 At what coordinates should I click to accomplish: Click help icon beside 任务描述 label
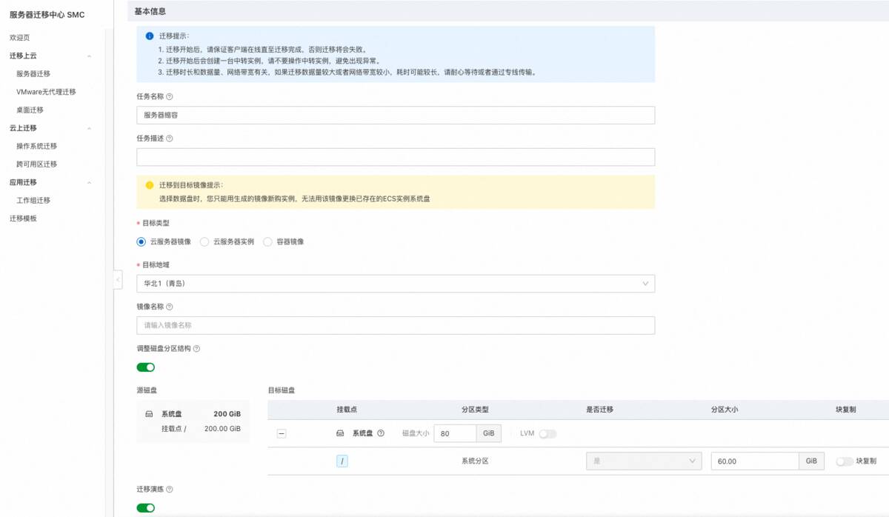coord(170,139)
